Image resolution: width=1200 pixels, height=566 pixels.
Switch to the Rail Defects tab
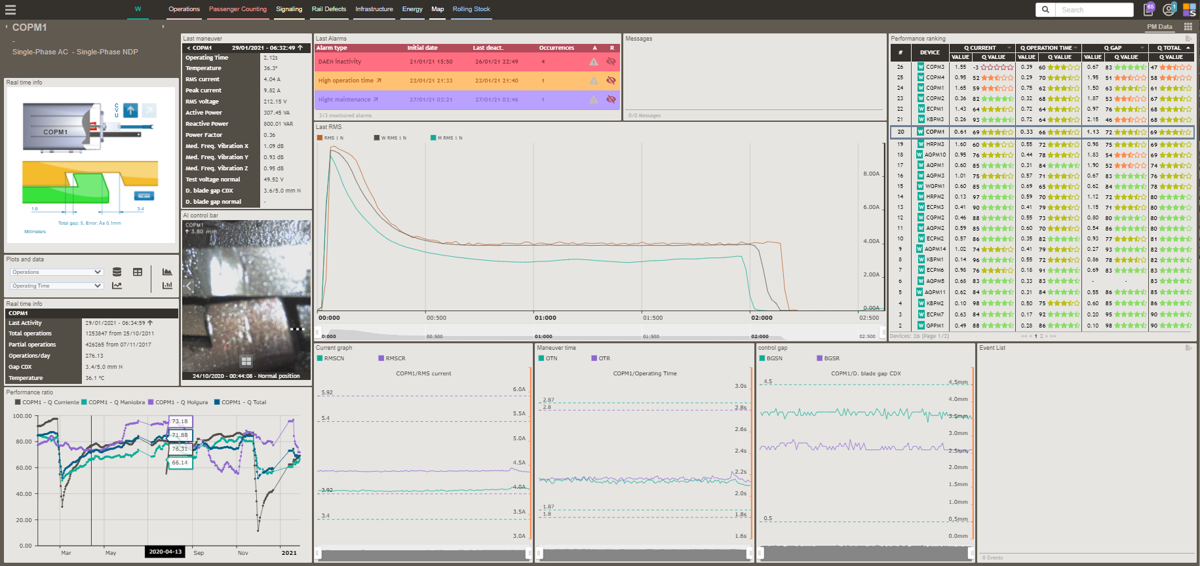[x=329, y=9]
